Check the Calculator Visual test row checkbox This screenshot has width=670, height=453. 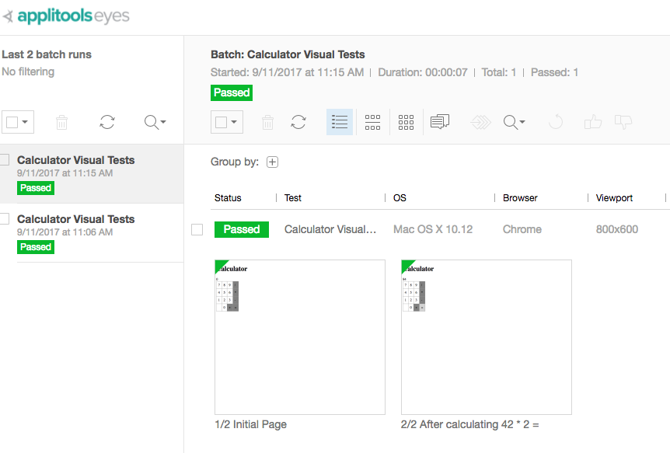click(x=197, y=229)
